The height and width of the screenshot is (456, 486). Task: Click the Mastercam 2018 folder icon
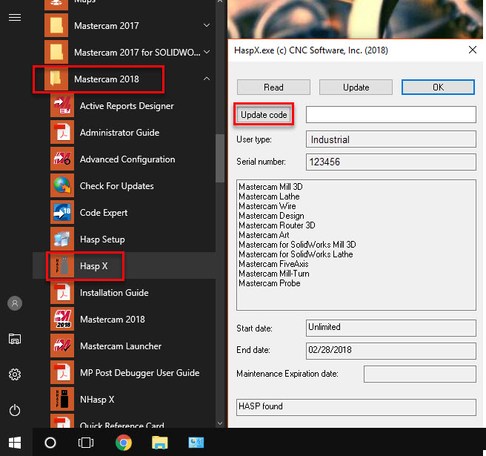56,79
